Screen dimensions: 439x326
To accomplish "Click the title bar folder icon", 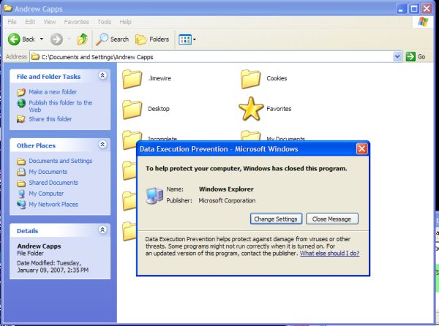I will pyautogui.click(x=8, y=8).
